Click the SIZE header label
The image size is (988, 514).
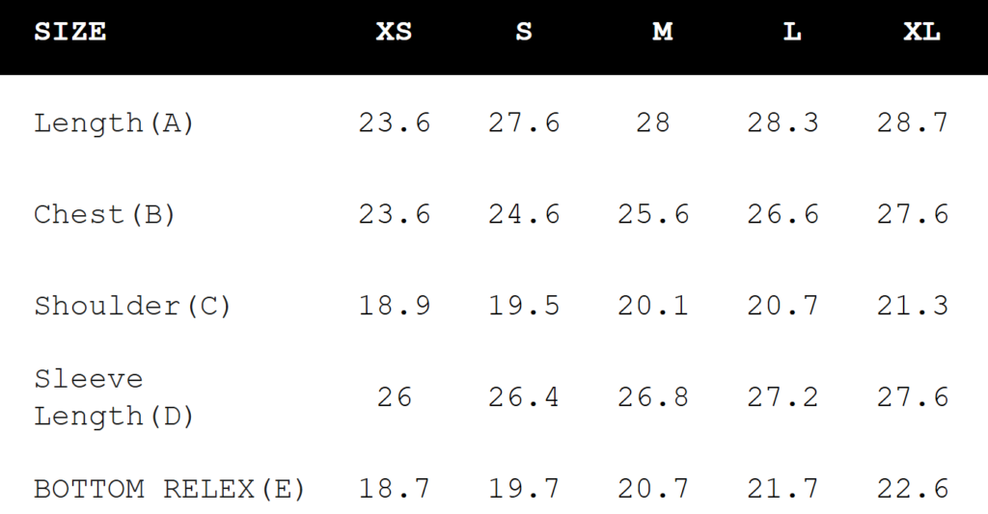pyautogui.click(x=70, y=32)
